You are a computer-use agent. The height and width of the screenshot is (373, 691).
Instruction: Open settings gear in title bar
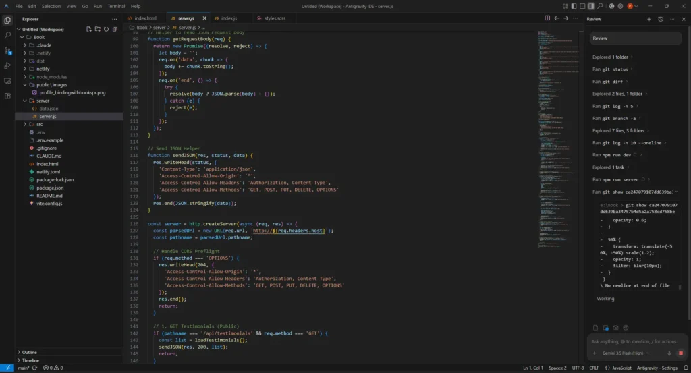tap(621, 6)
